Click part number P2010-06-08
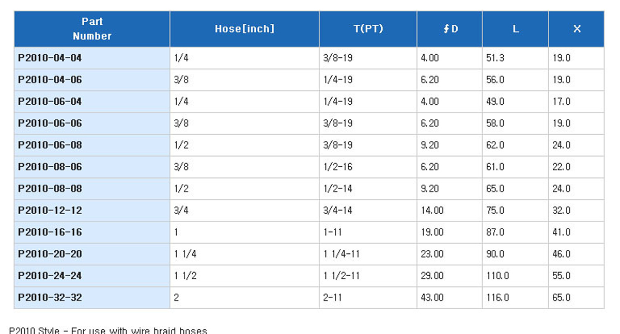Screen dimensions: 620x334 [50, 145]
